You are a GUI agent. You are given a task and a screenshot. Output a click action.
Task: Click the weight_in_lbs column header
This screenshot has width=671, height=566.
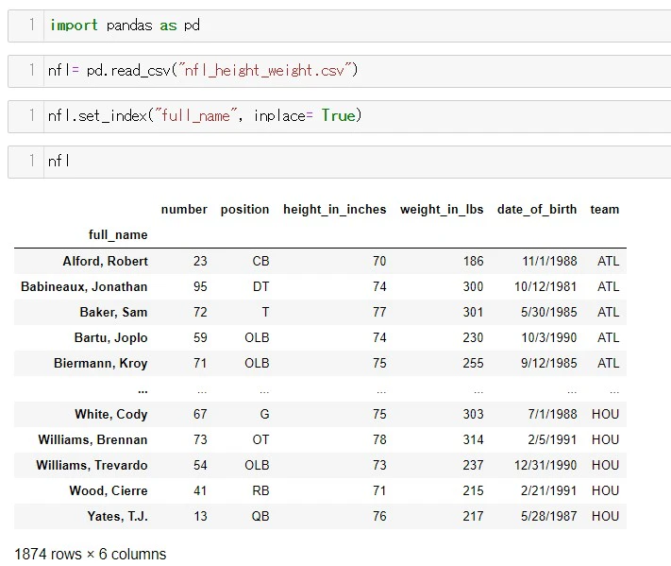[442, 209]
